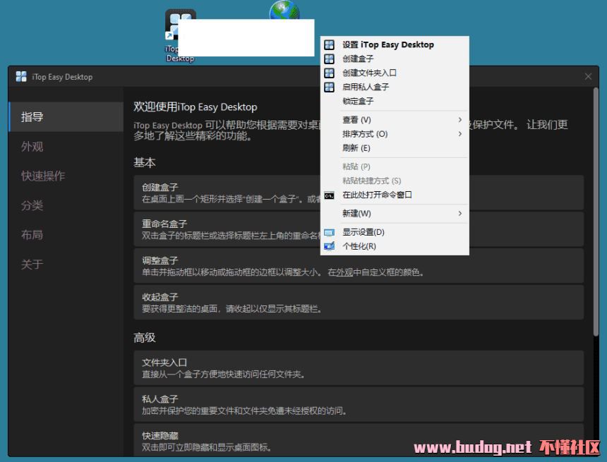Select the 分类 sidebar tab

66,205
